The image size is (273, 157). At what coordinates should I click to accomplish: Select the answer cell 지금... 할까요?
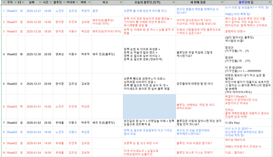pyautogui.click(x=249, y=152)
